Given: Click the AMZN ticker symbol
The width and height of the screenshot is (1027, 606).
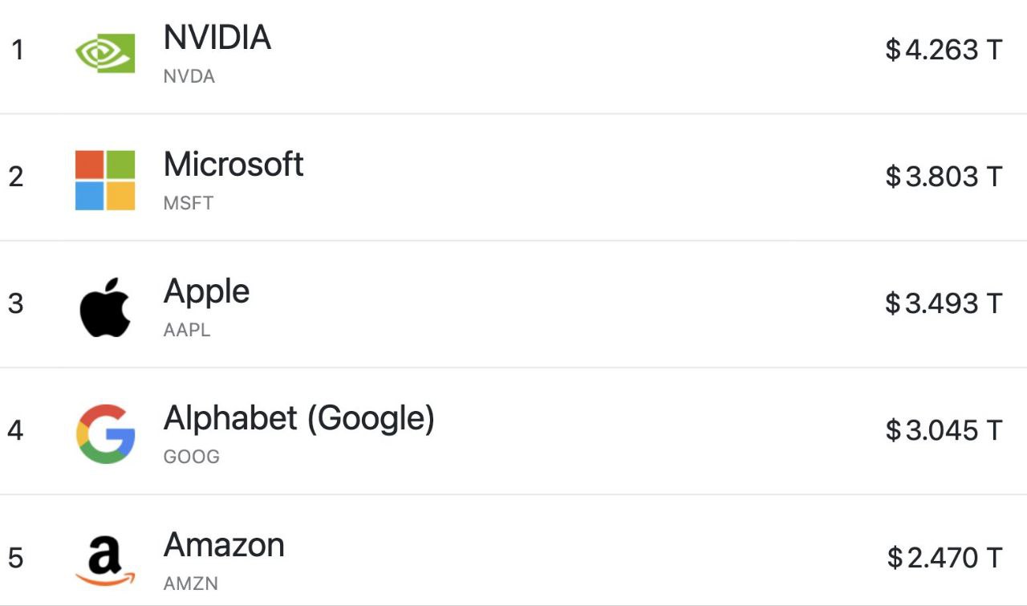Looking at the screenshot, I should point(191,584).
